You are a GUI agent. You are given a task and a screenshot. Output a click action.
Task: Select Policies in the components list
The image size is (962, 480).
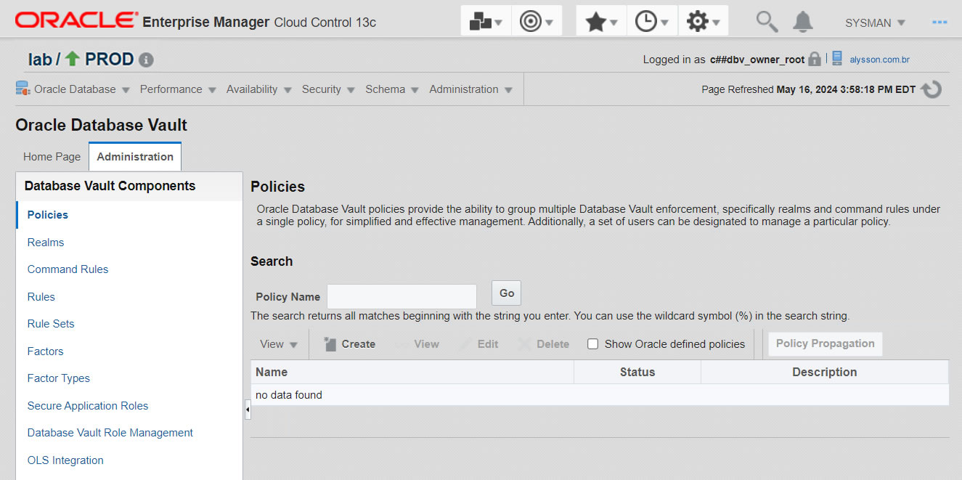[x=48, y=215]
